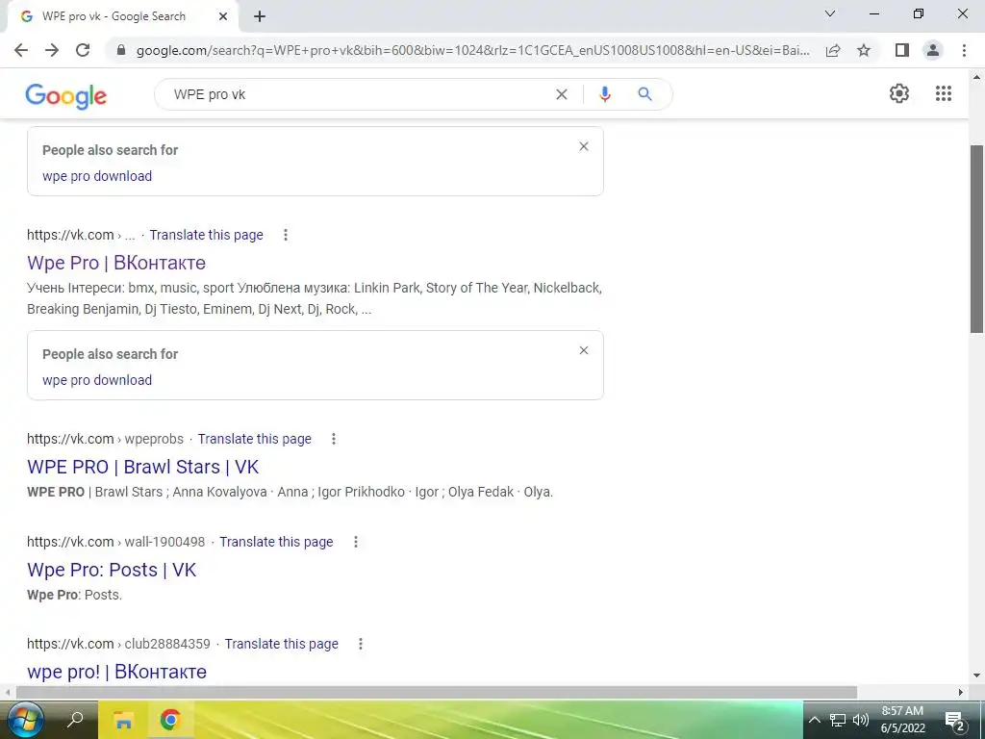Click the second wpe pro download suggestion
Image resolution: width=985 pixels, height=739 pixels.
(97, 380)
